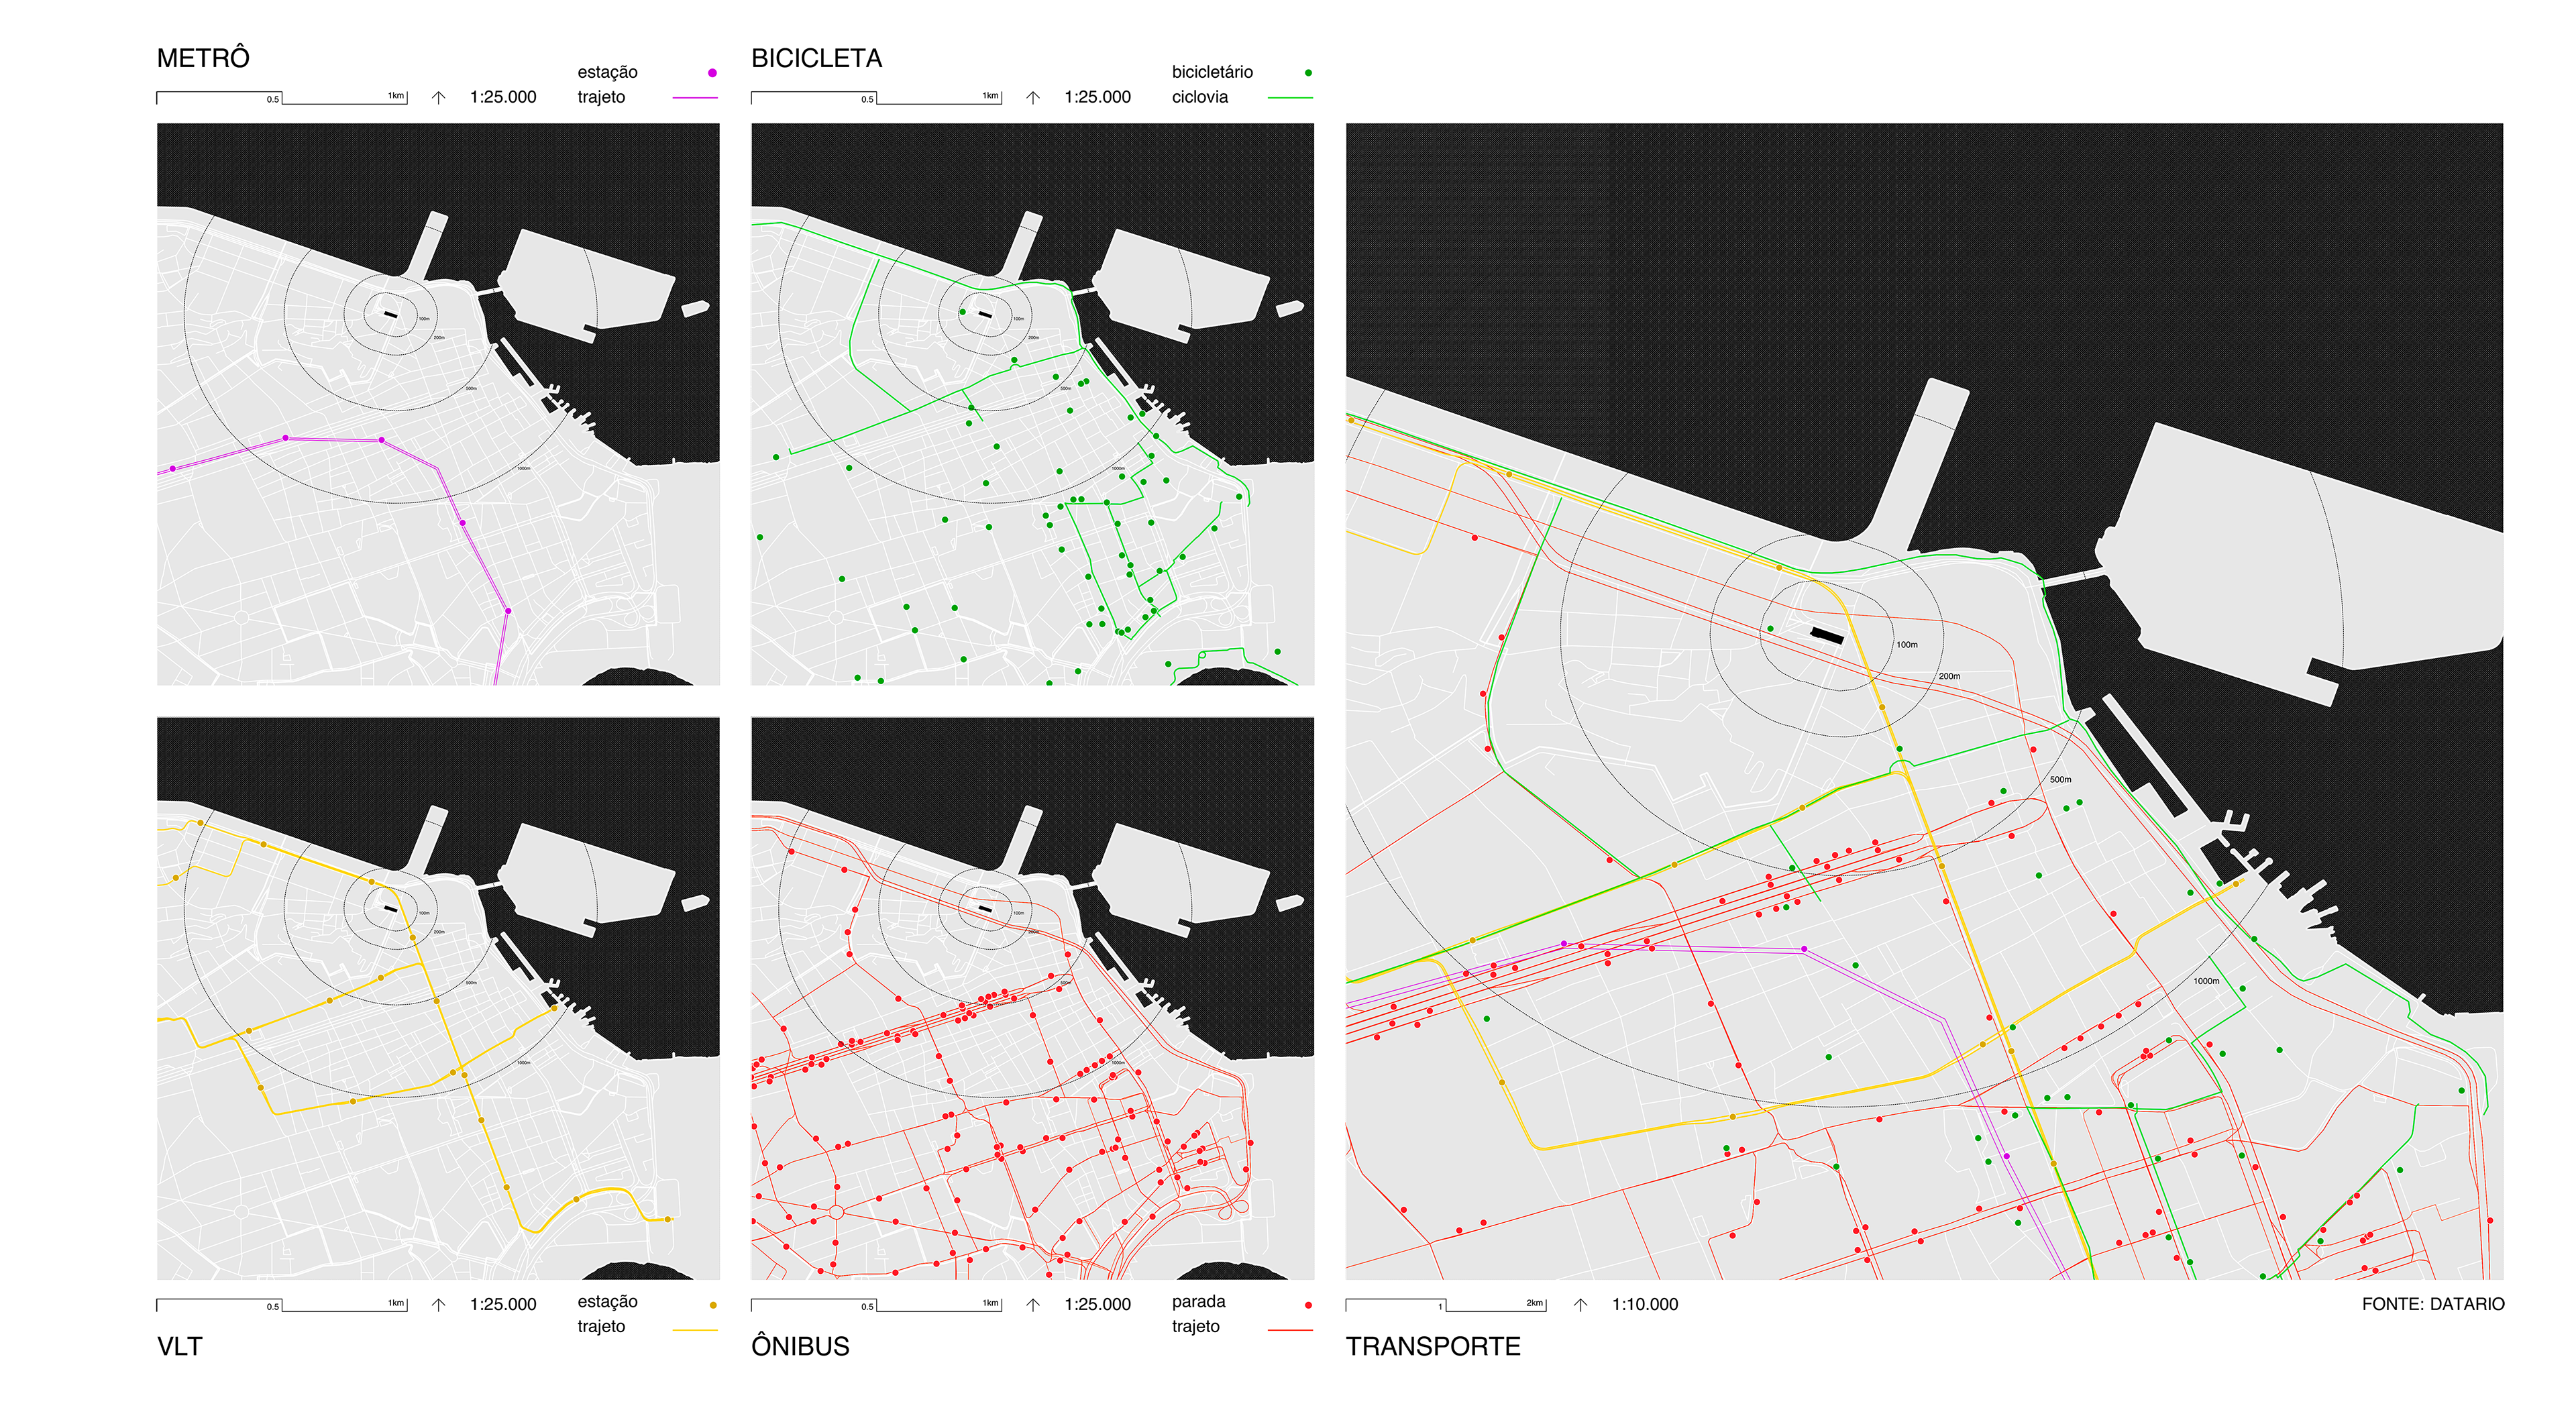Click the 100m radius label on the large map
The height and width of the screenshot is (1414, 2576).
point(1907,645)
